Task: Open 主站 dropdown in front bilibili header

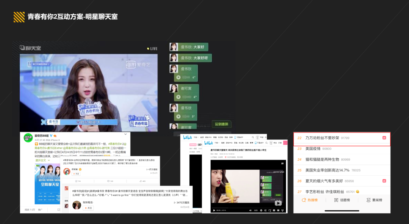Action: [217, 143]
